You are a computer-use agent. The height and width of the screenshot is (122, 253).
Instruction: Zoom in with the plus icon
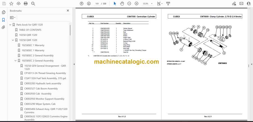coord(137,4)
